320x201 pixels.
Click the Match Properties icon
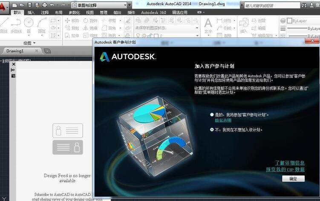tap(283, 20)
